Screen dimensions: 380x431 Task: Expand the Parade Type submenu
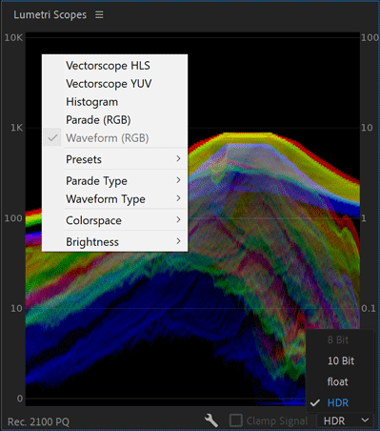(114, 180)
